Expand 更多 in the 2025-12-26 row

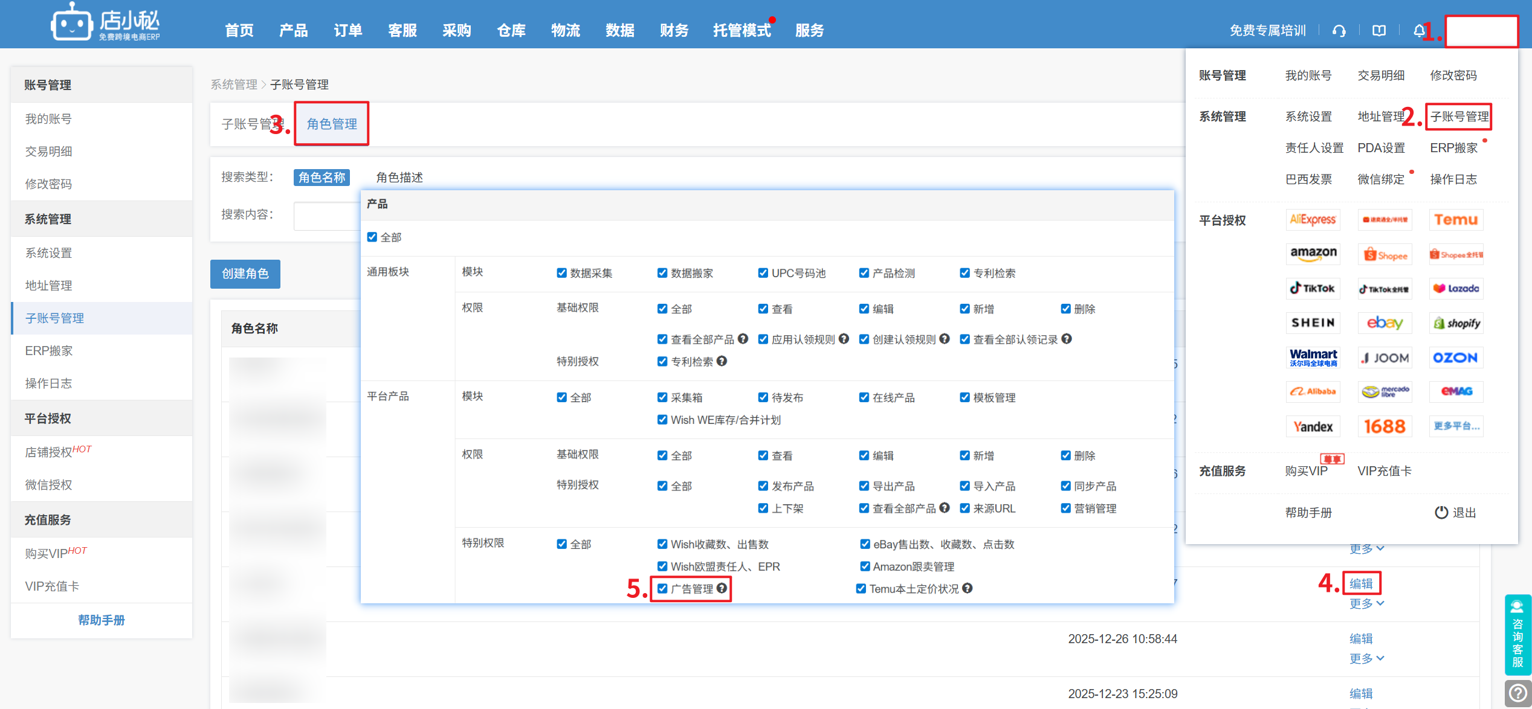(x=1366, y=658)
